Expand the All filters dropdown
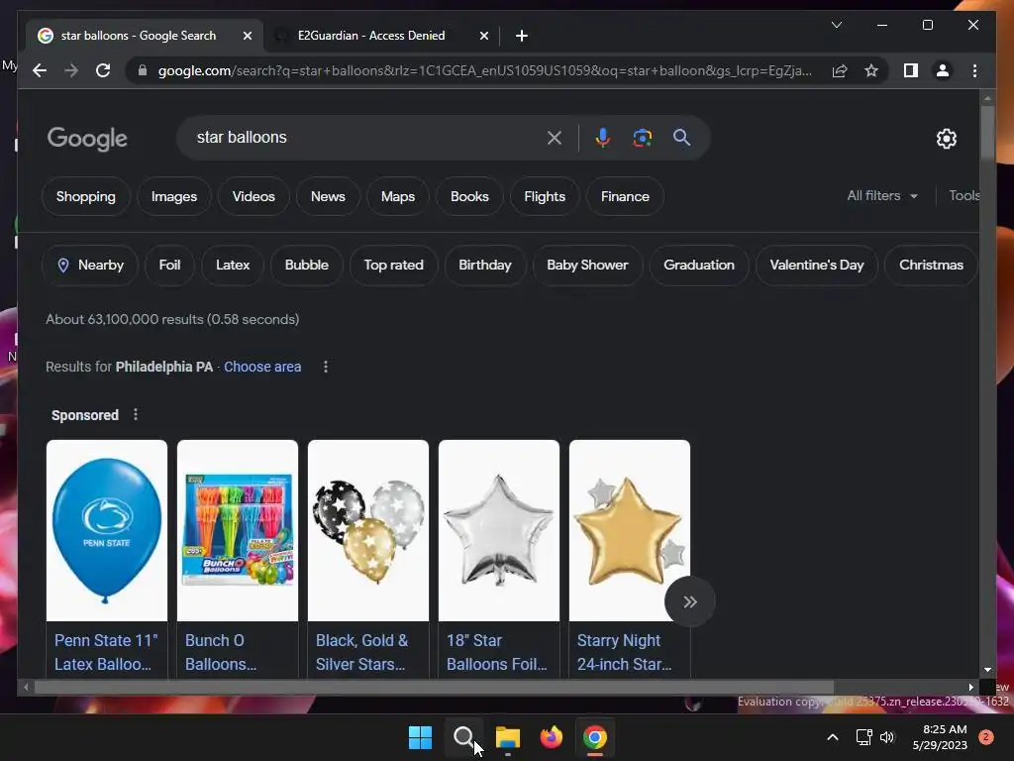Image resolution: width=1014 pixels, height=761 pixels. (x=882, y=195)
